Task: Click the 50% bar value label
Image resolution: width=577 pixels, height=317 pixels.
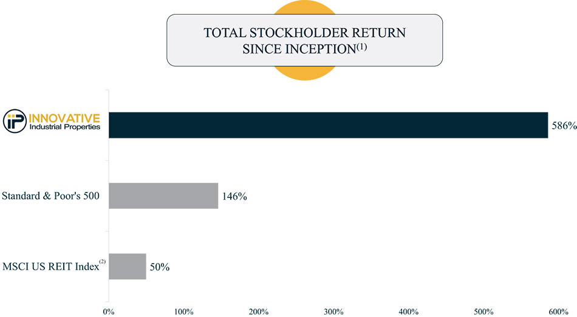Action: pyautogui.click(x=160, y=267)
